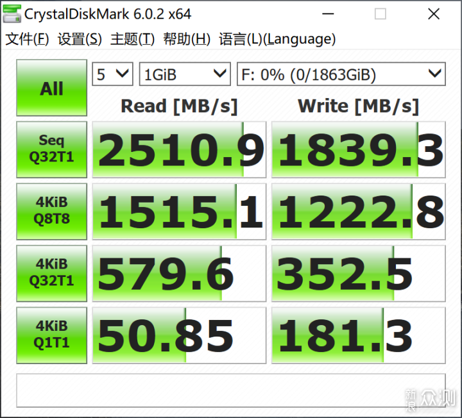The width and height of the screenshot is (462, 418).
Task: Open the 文件(F) menu
Action: [27, 39]
